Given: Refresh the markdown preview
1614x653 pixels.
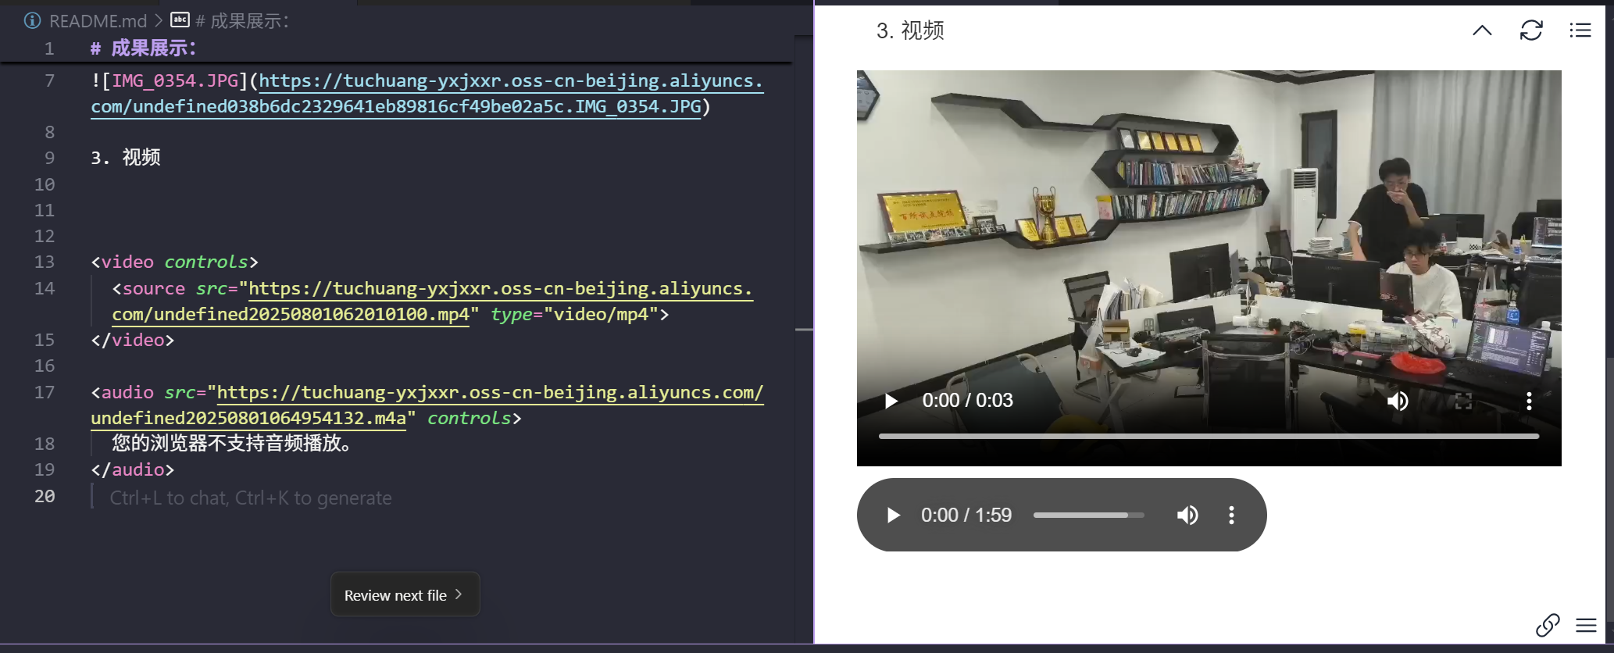Looking at the screenshot, I should click(1530, 30).
